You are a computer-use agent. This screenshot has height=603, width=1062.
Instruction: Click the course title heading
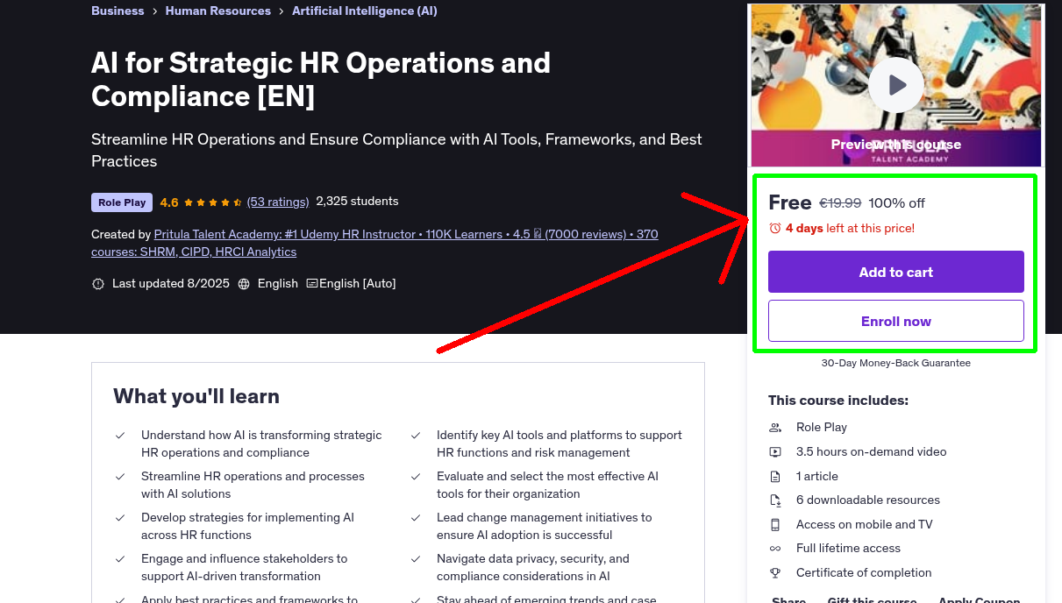click(x=321, y=79)
